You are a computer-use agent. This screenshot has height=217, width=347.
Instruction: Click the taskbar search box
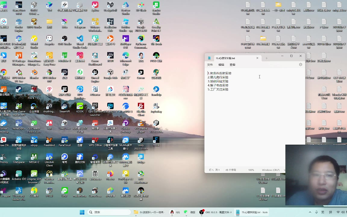(109, 212)
